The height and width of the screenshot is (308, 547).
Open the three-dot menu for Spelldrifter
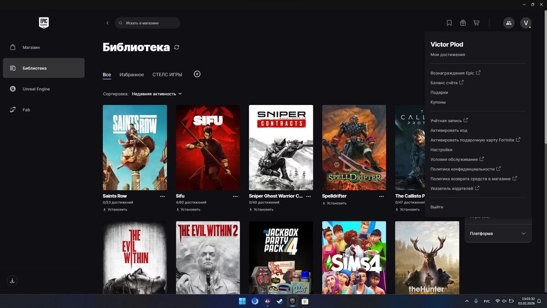coord(381,196)
